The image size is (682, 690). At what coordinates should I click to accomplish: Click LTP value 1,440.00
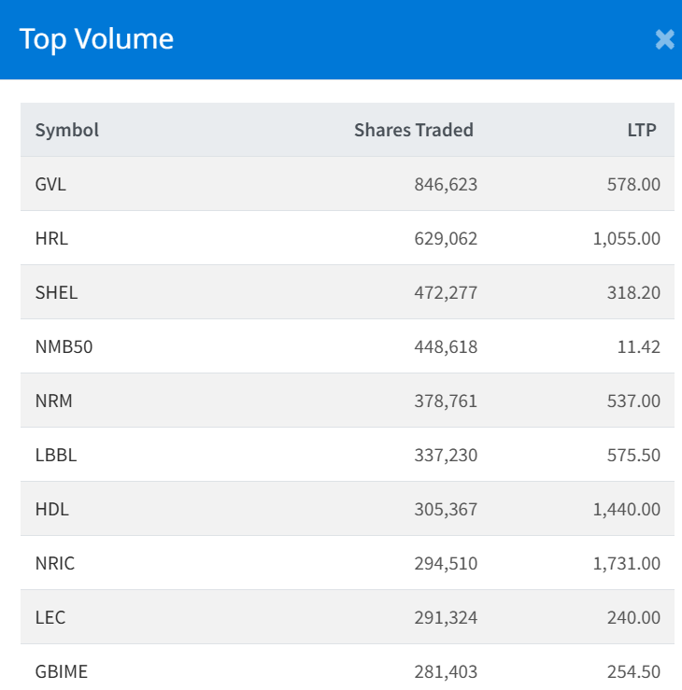pyautogui.click(x=627, y=509)
